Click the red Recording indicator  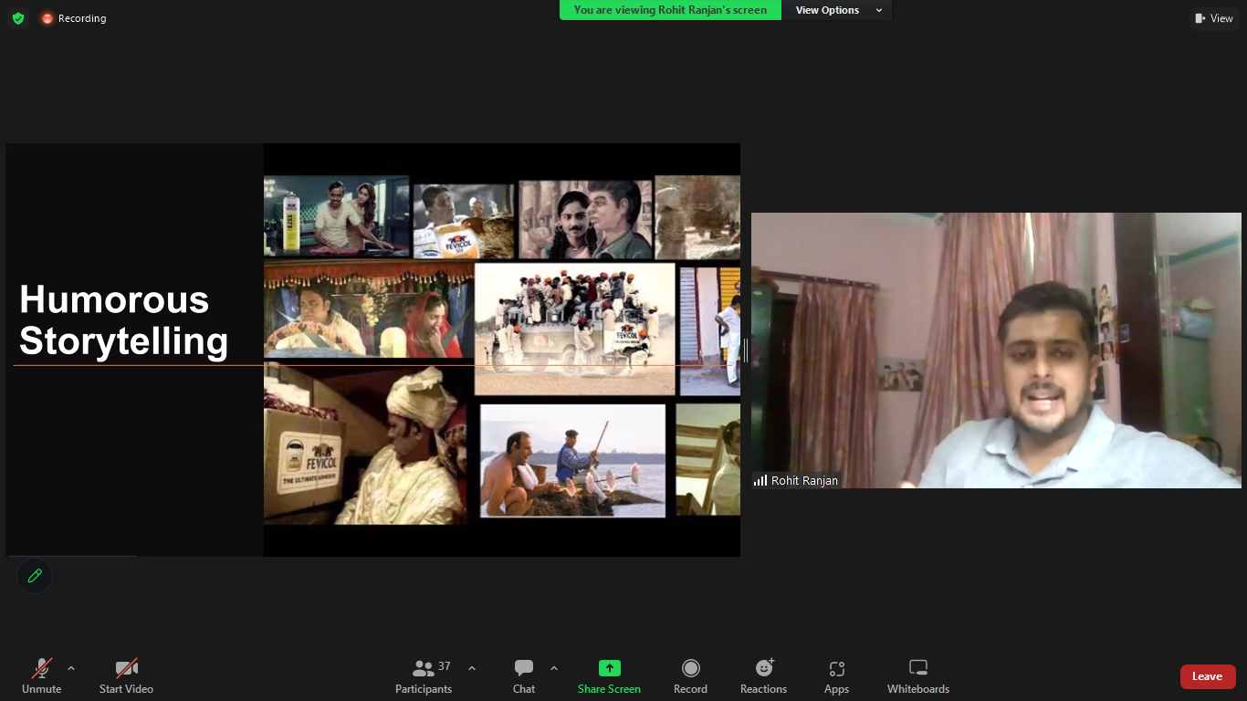tap(74, 18)
